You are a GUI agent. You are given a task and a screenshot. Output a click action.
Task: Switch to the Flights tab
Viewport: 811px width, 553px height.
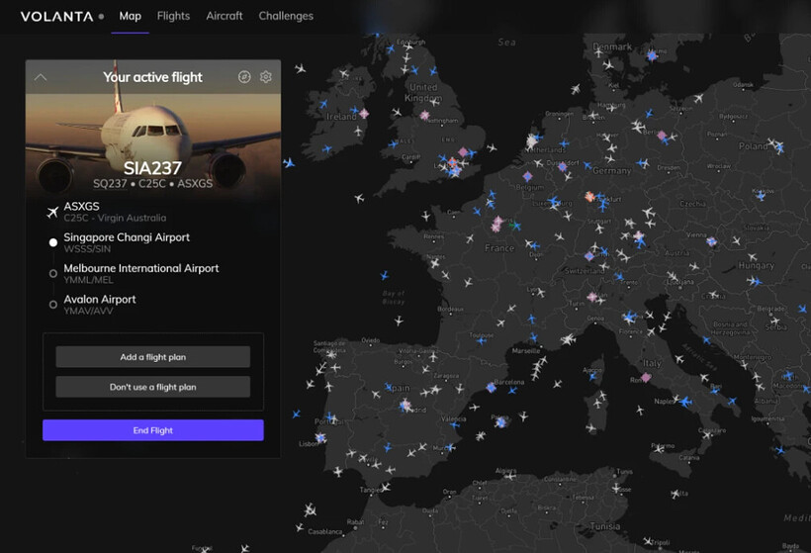[173, 16]
